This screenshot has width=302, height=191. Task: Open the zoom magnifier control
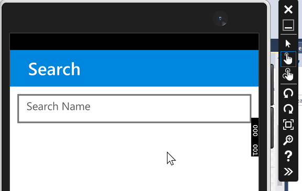click(288, 140)
